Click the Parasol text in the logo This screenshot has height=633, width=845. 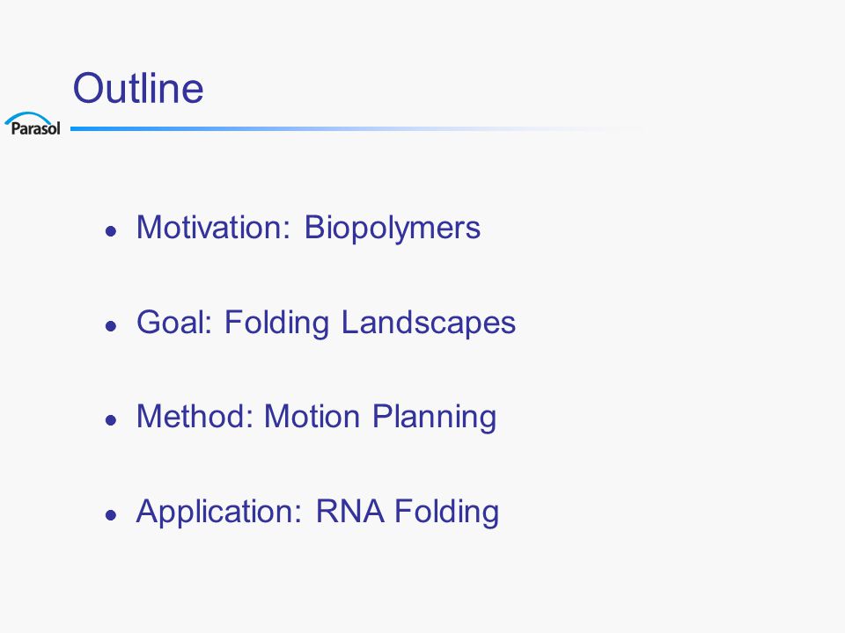click(x=35, y=128)
